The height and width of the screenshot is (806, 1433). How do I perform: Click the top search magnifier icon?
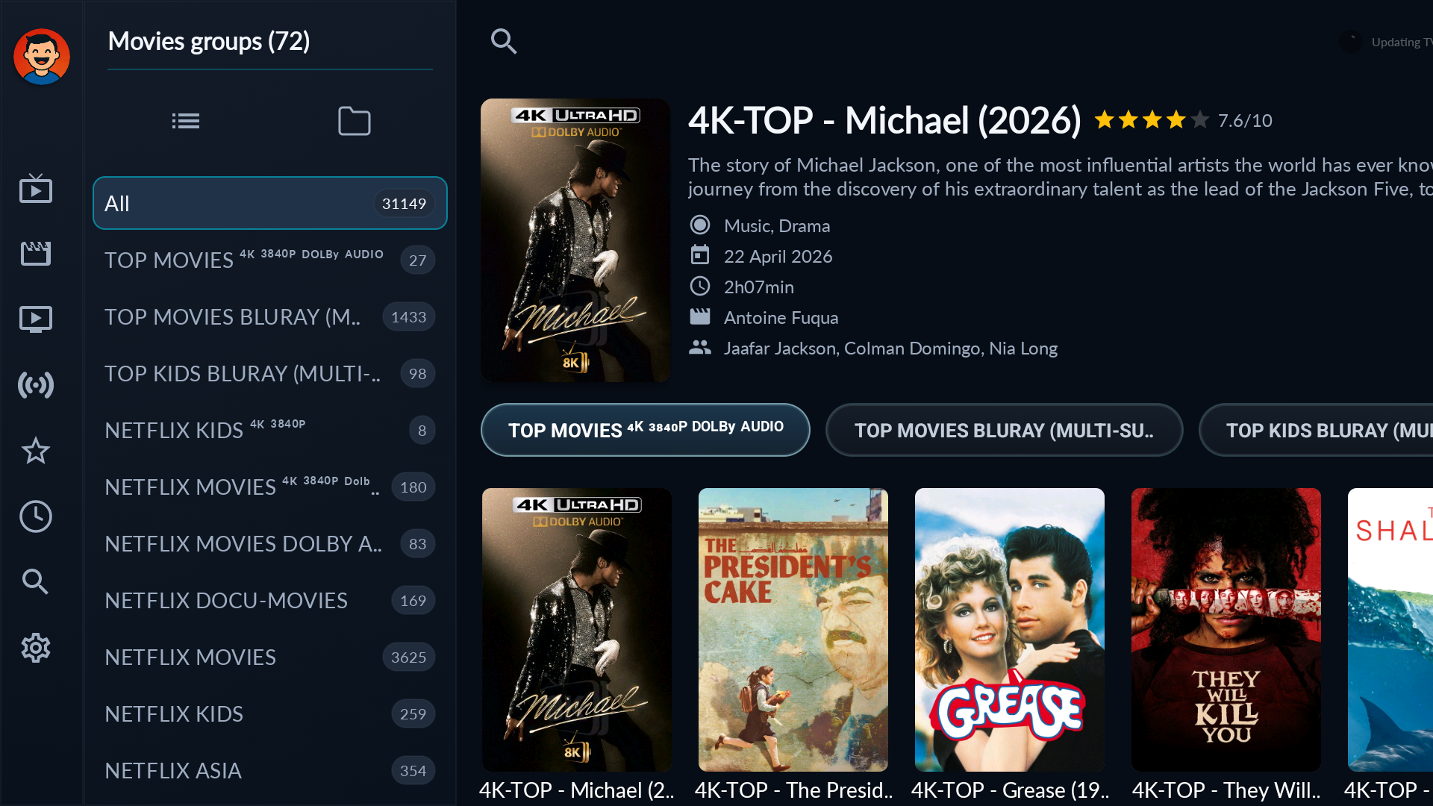[504, 41]
